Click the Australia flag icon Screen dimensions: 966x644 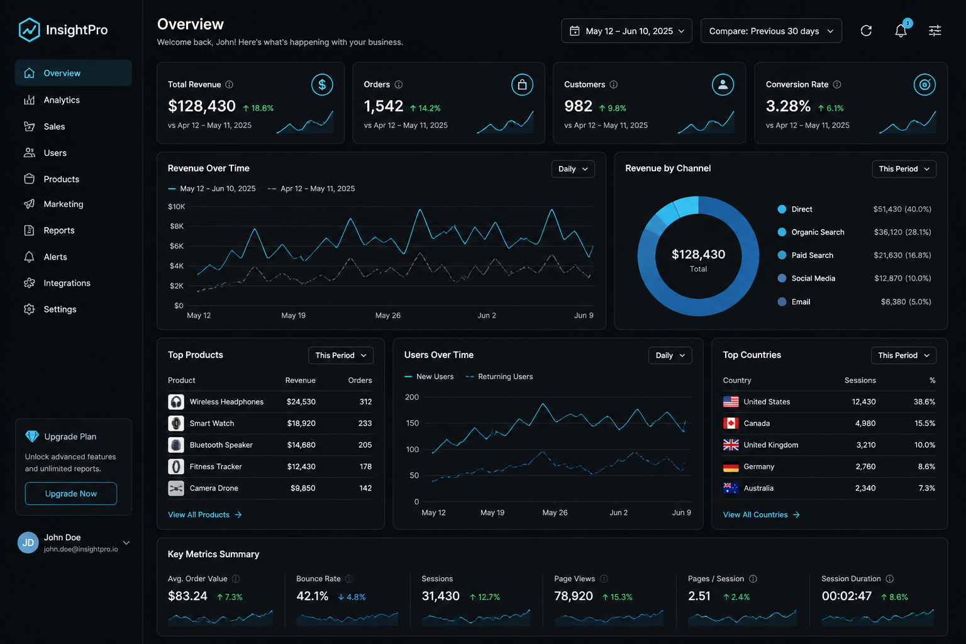(x=731, y=488)
